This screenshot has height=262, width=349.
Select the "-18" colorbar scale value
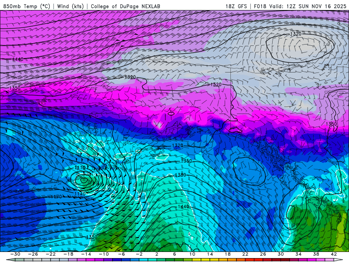pyautogui.click(x=68, y=254)
